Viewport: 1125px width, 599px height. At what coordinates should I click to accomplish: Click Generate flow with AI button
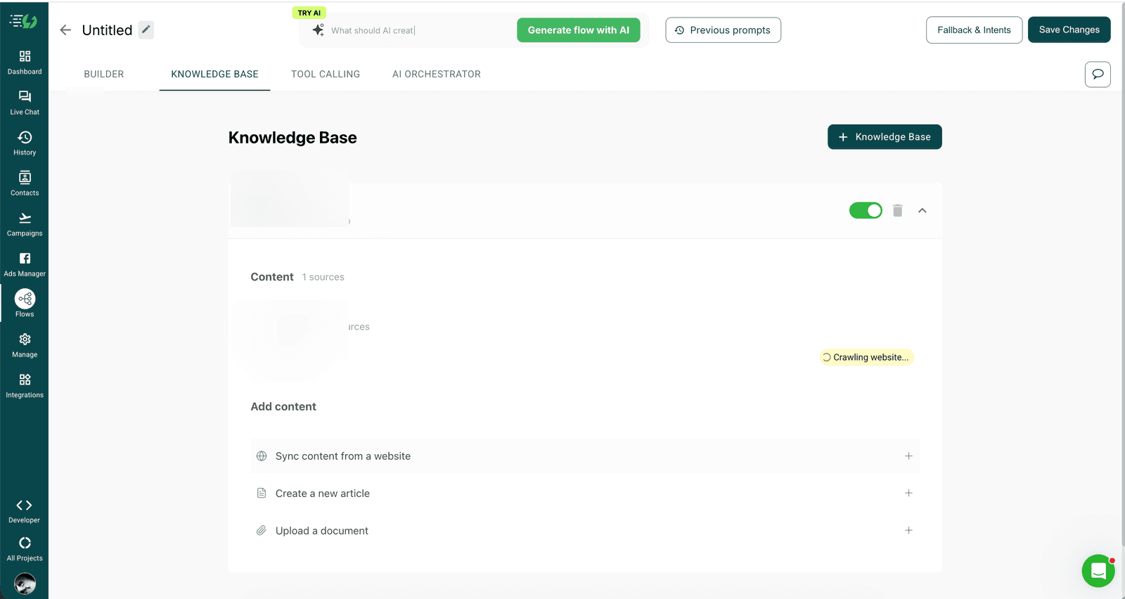pyautogui.click(x=579, y=30)
